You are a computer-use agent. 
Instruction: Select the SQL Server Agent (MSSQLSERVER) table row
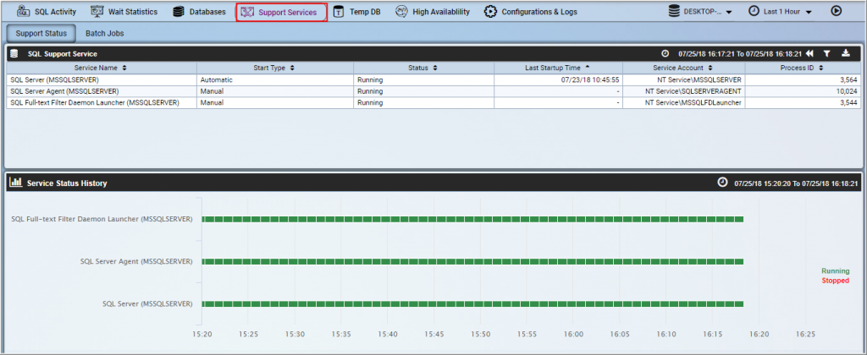point(433,91)
